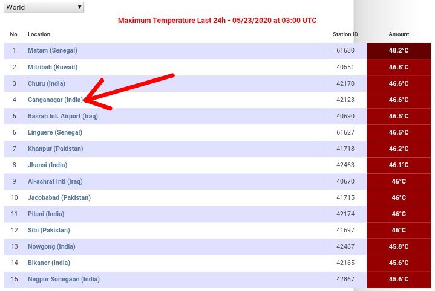Click the 45.6°C cell for Bikaner

pos(399,263)
